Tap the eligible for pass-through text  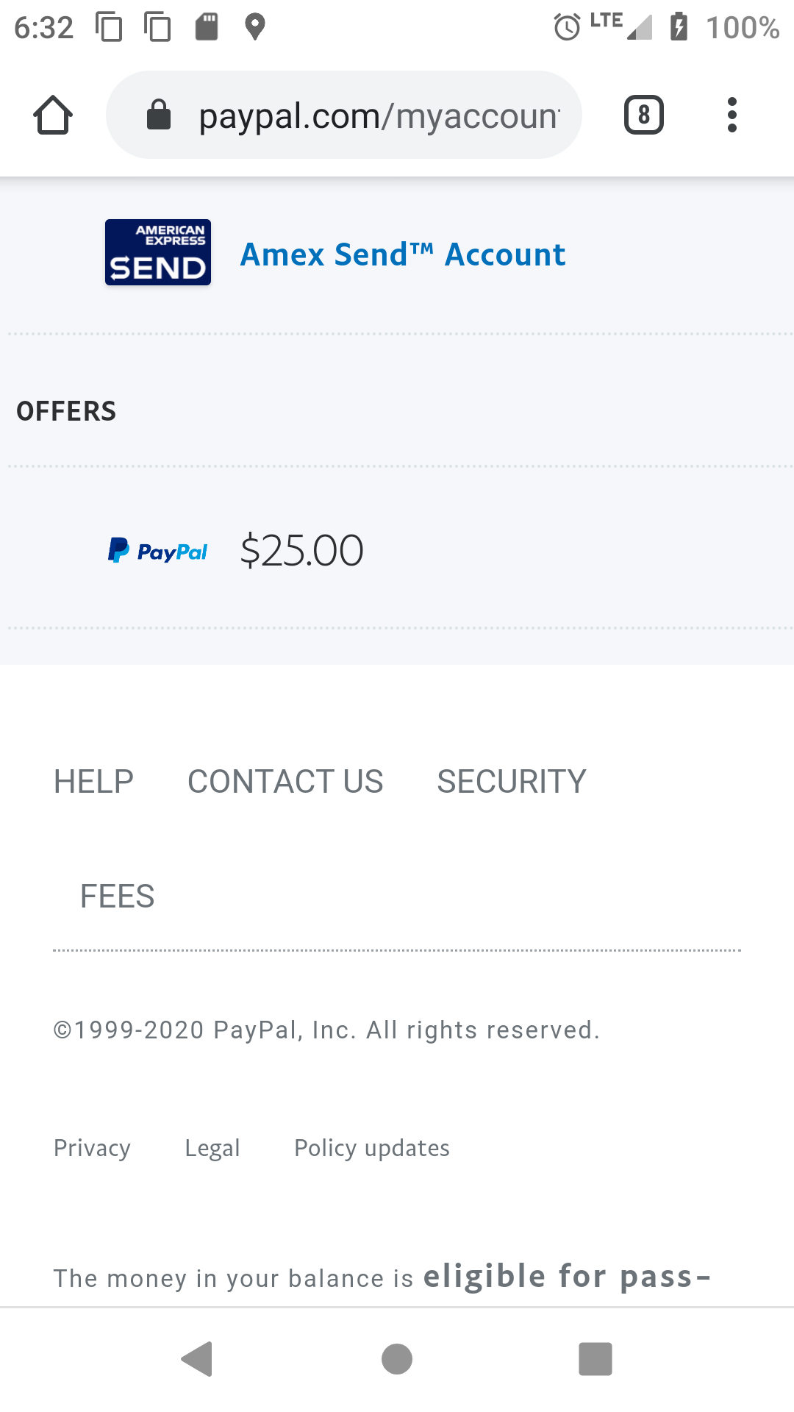point(567,1277)
